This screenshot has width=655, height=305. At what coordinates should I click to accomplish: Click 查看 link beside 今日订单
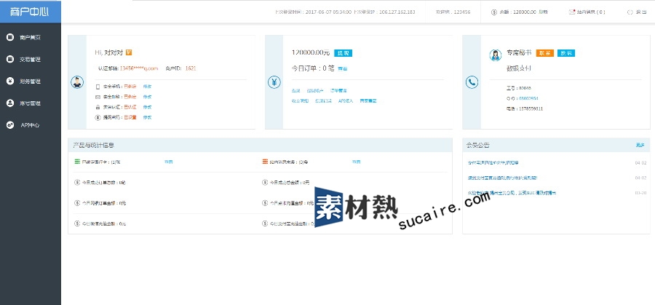(x=342, y=68)
